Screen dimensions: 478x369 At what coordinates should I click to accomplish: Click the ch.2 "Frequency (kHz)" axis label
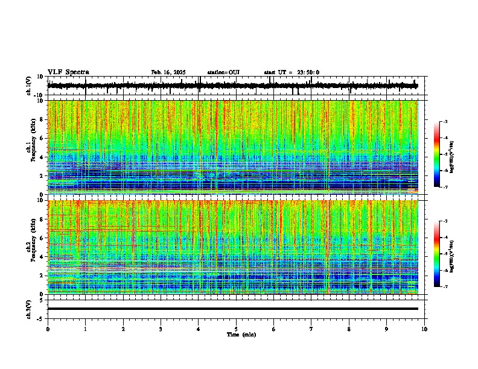33,240
